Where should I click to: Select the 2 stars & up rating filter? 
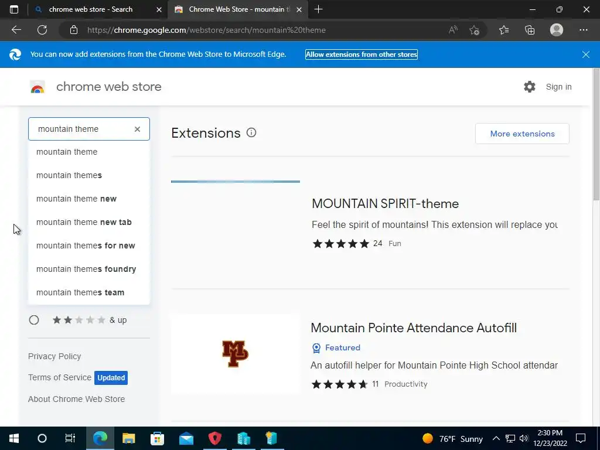pyautogui.click(x=34, y=320)
